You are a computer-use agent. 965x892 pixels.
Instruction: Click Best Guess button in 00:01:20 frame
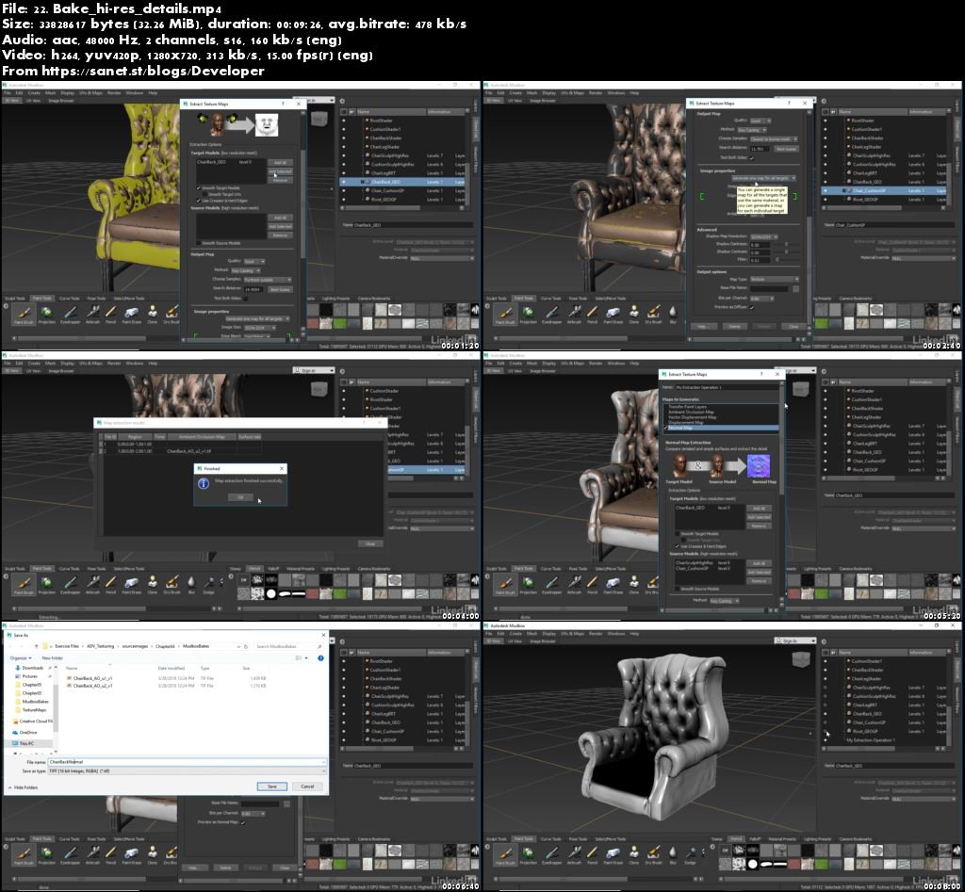(x=280, y=289)
